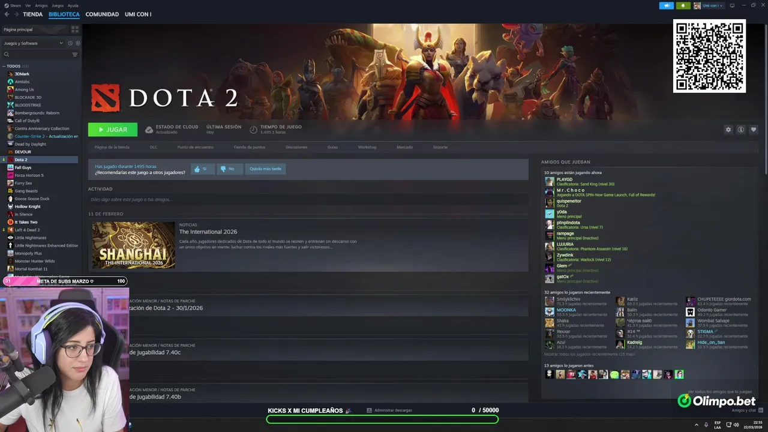Open Shanghai International 2026 news thumbnail
Viewport: 768px width, 432px height.
point(133,245)
